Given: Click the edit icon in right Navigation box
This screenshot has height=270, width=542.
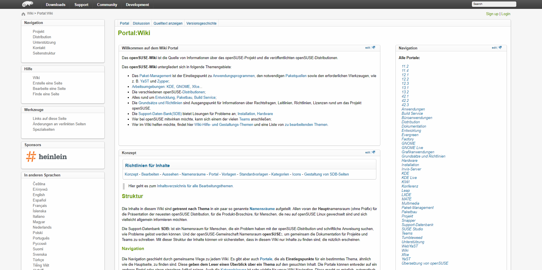Looking at the screenshot, I should pos(500,48).
